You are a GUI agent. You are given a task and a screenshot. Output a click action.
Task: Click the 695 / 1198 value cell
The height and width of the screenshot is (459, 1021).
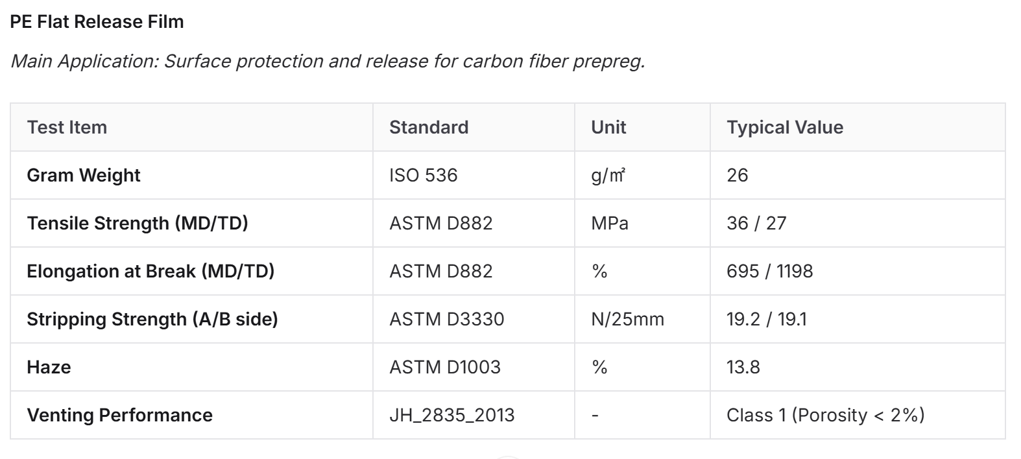point(770,271)
